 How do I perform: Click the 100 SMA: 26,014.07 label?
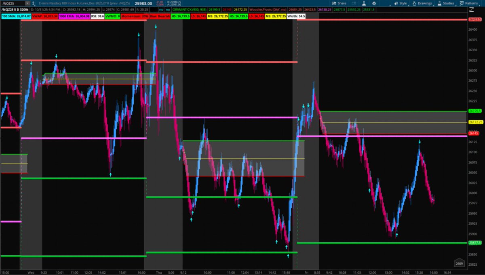[x=16, y=16]
